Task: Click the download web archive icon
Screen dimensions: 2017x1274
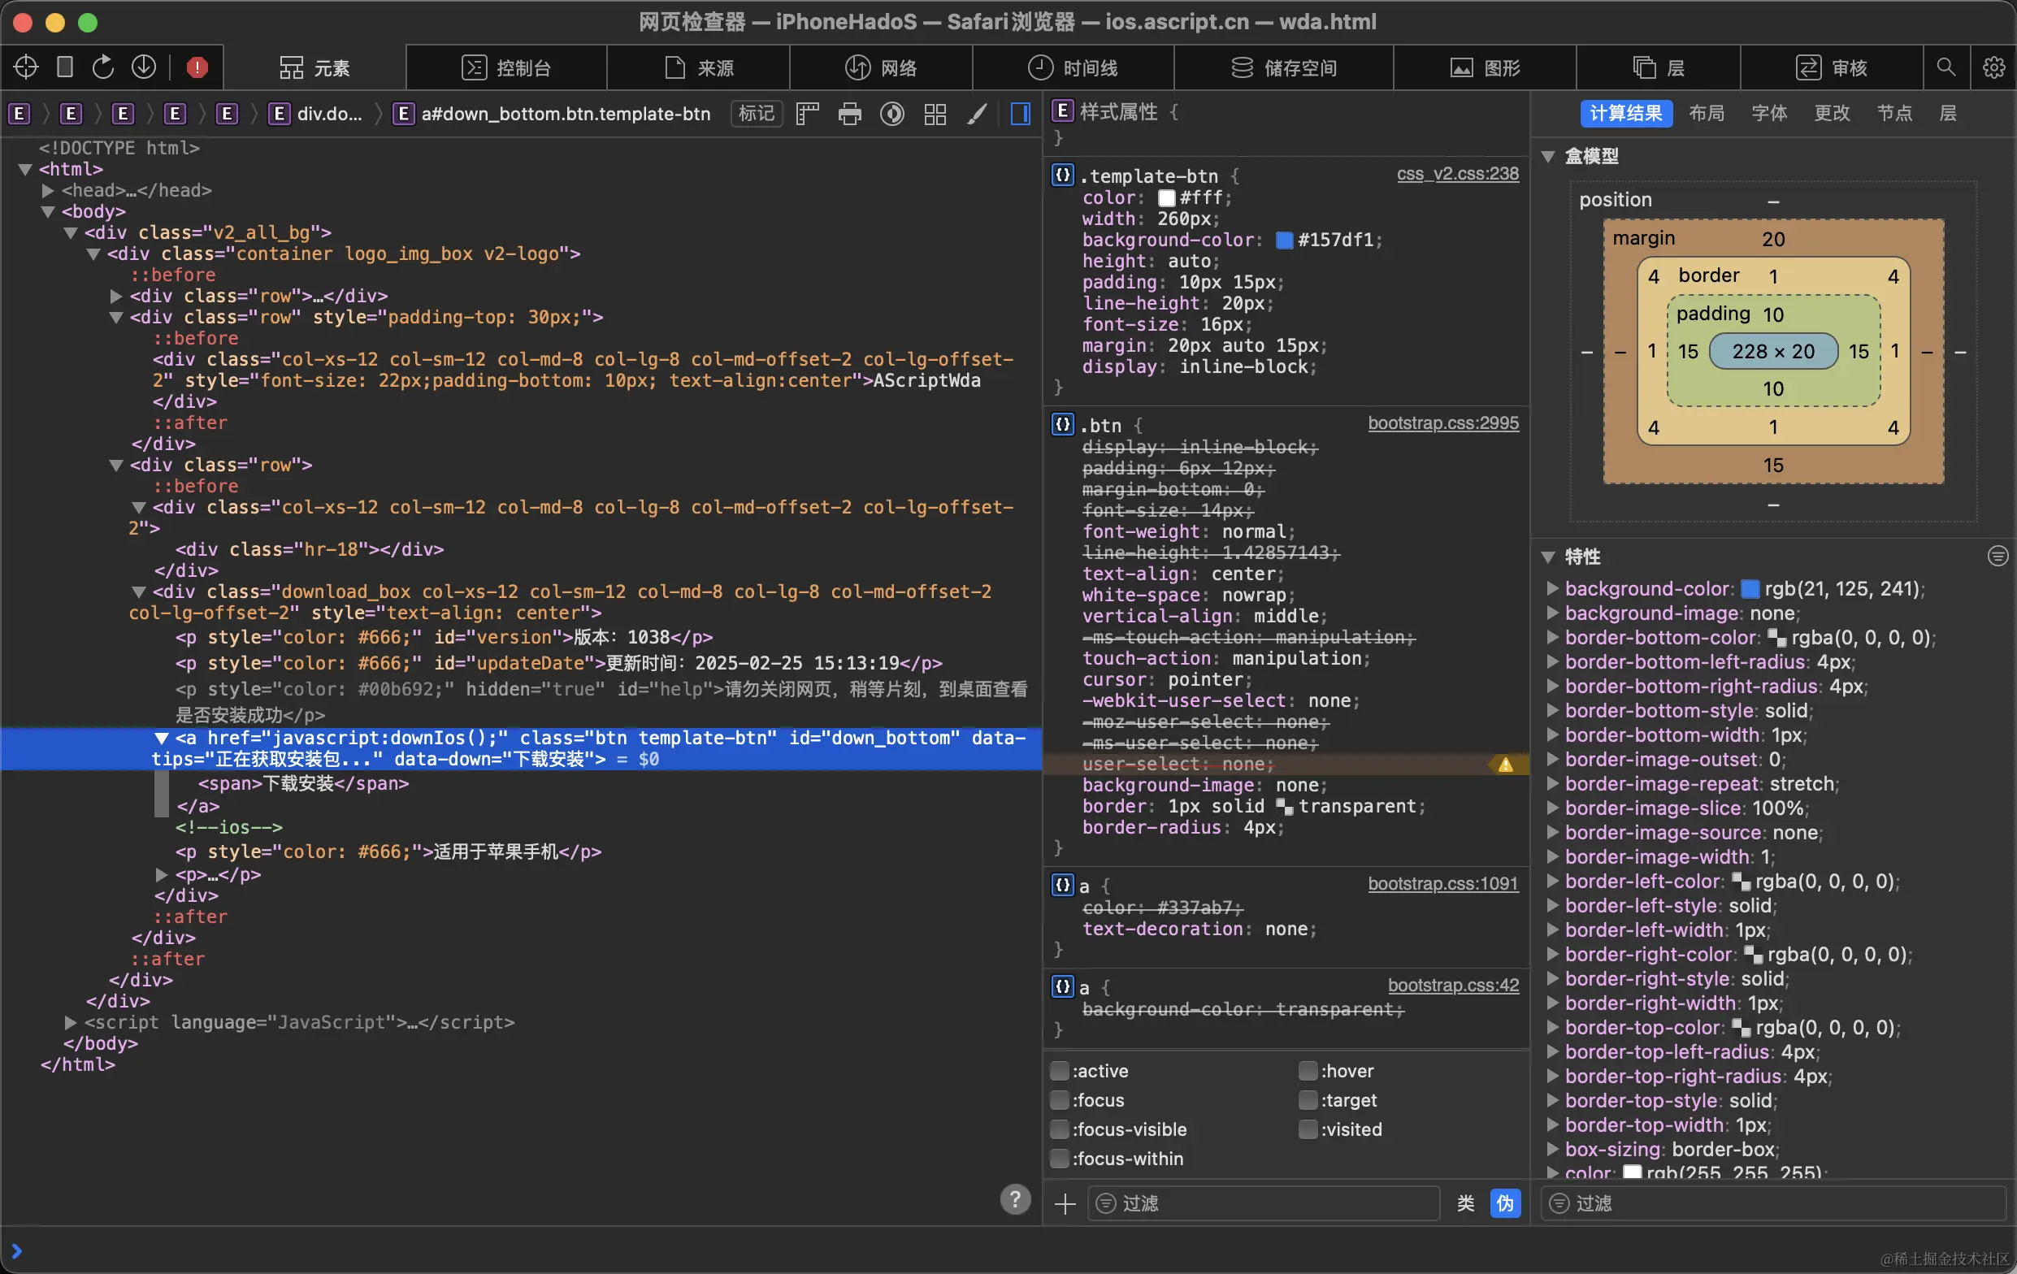Action: [x=144, y=67]
